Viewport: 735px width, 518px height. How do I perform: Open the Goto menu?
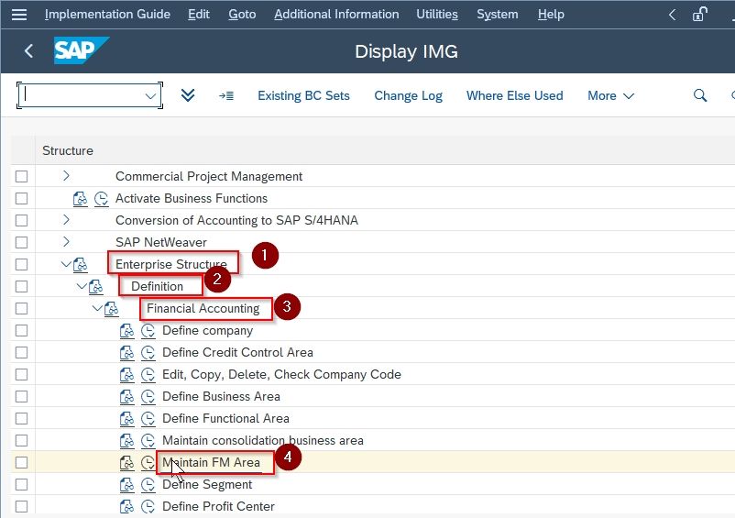click(242, 15)
